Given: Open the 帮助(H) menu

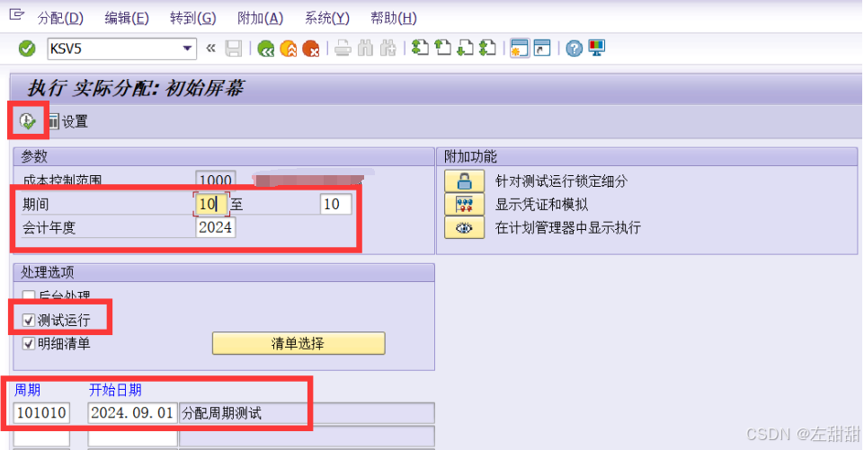Looking at the screenshot, I should 394,18.
